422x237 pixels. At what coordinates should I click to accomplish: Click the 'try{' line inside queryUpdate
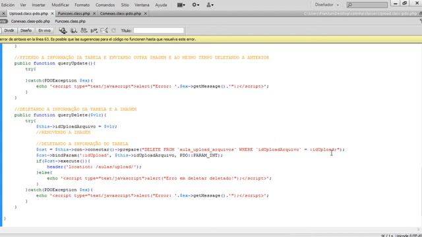30,69
